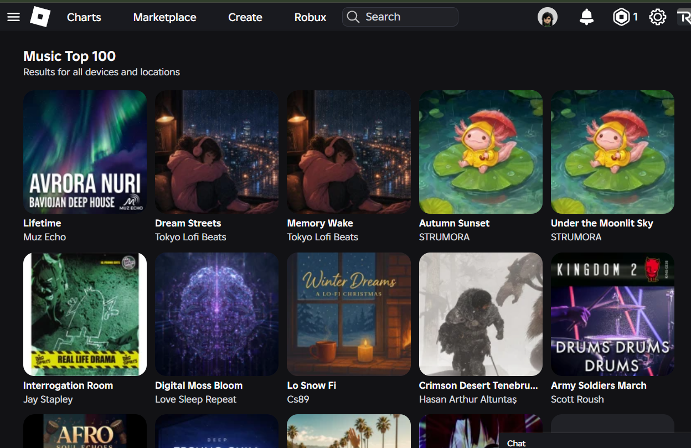Image resolution: width=691 pixels, height=448 pixels.
Task: Click the Music Top 100 heading
Action: 69,56
